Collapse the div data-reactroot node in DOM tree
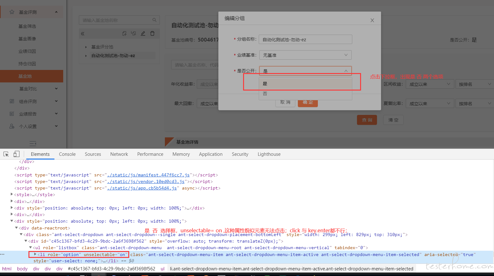The image size is (494, 276). (x=17, y=228)
